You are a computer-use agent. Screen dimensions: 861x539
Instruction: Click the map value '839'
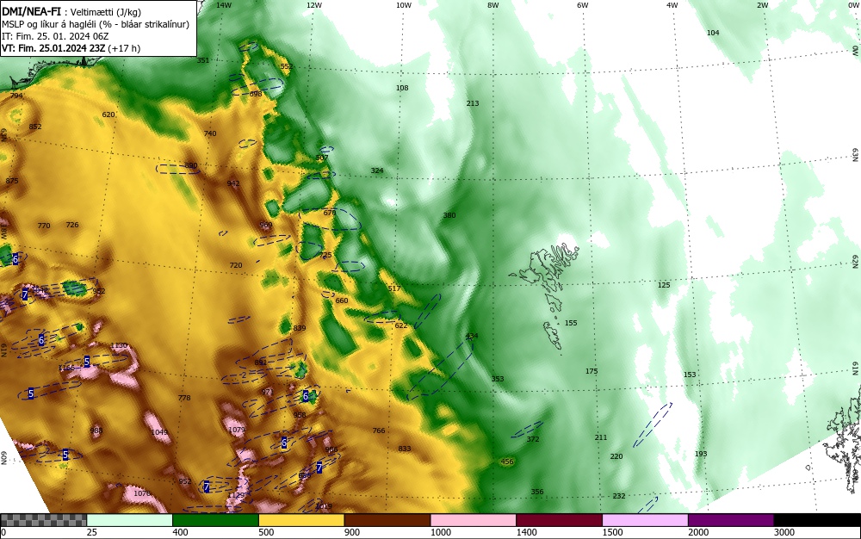point(300,328)
